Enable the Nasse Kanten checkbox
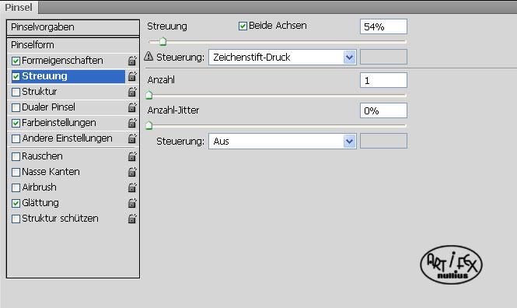 (16, 172)
